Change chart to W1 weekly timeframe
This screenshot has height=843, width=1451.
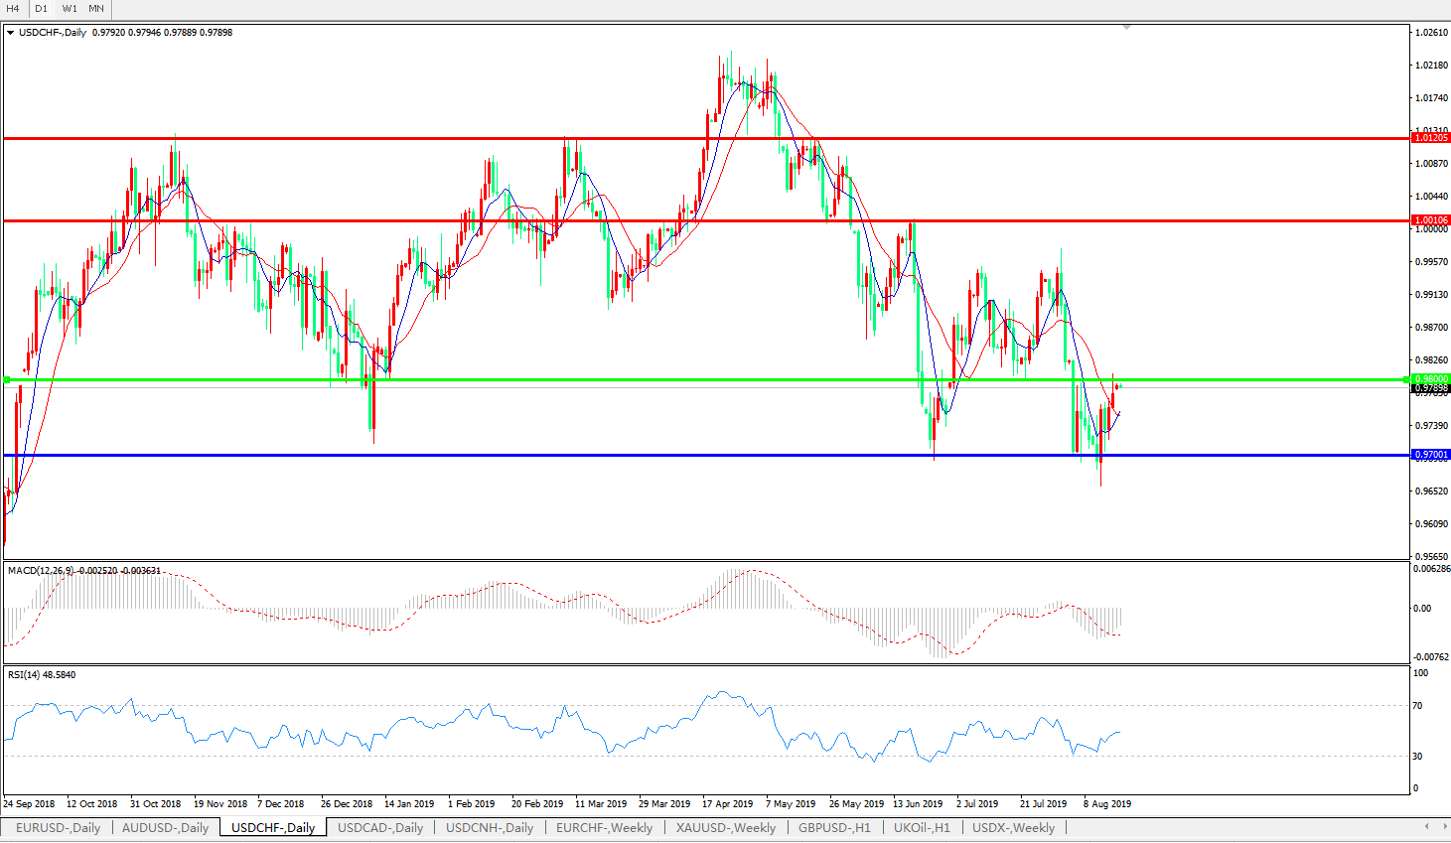[x=70, y=9]
